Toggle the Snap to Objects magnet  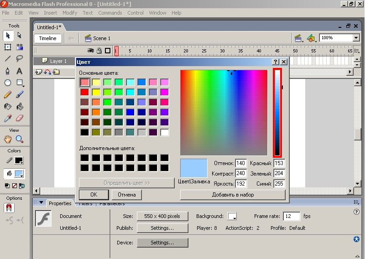[9, 208]
